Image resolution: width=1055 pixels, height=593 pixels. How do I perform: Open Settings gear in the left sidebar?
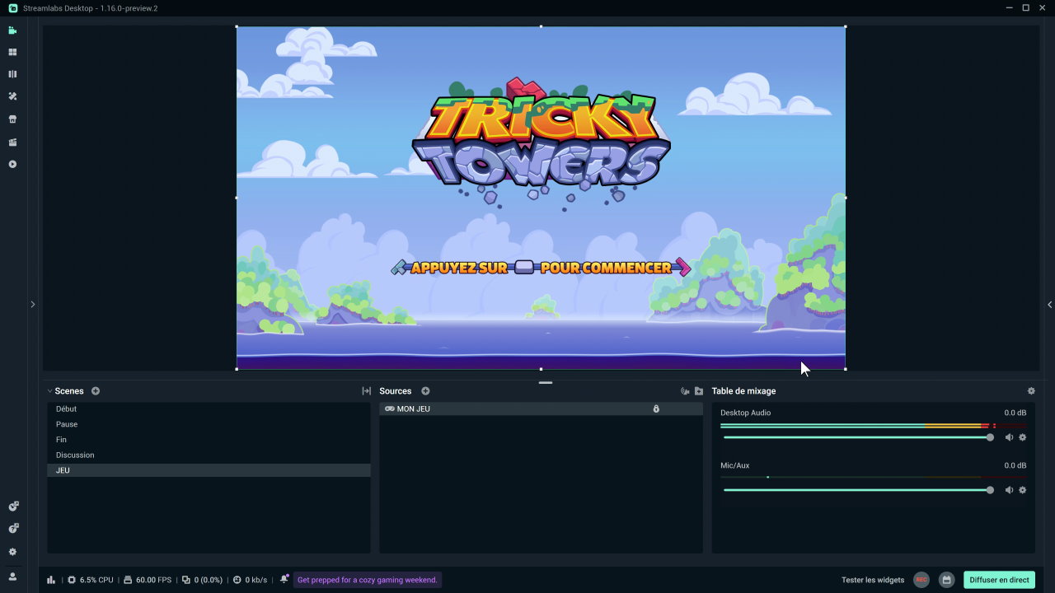pos(12,552)
